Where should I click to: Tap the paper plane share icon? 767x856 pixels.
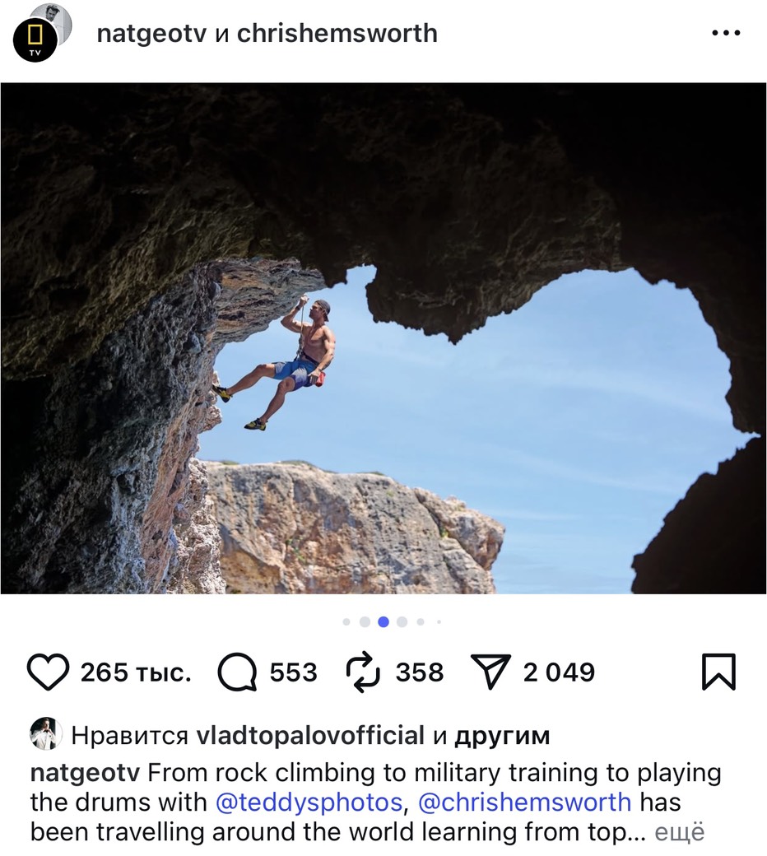490,672
